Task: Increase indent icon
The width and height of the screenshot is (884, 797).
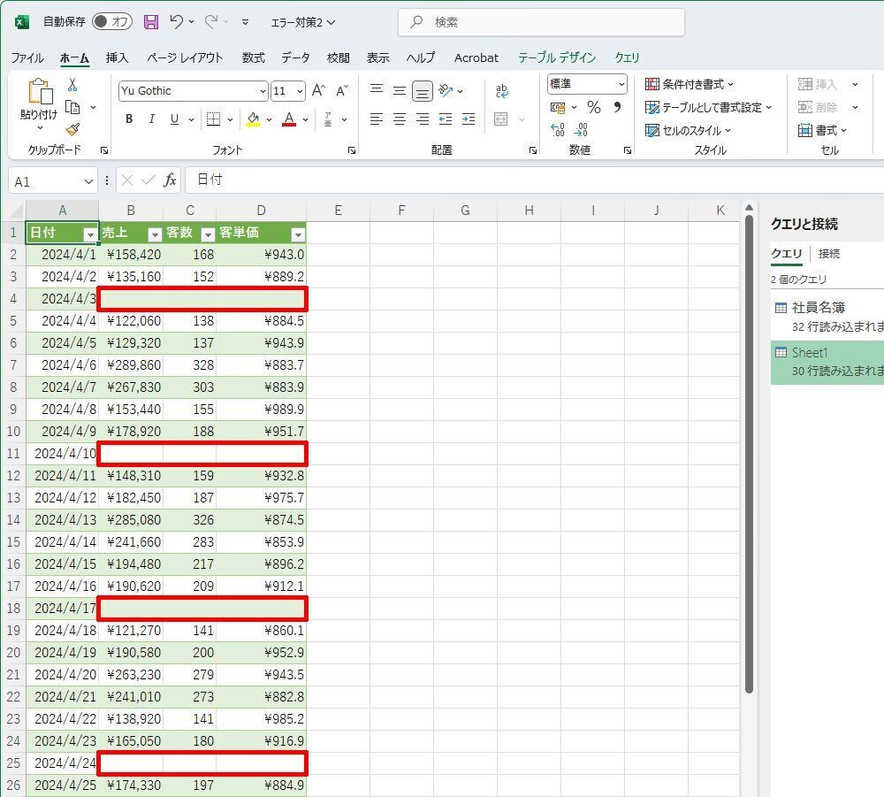Action: point(468,119)
